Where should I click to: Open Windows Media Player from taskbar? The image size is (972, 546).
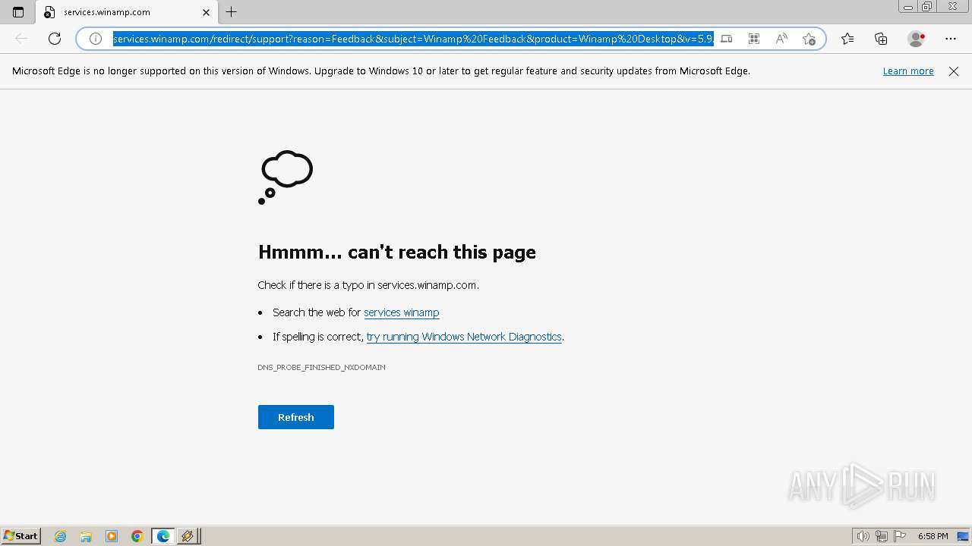pyautogui.click(x=112, y=536)
